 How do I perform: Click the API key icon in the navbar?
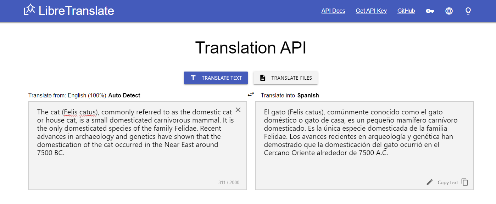click(x=430, y=11)
